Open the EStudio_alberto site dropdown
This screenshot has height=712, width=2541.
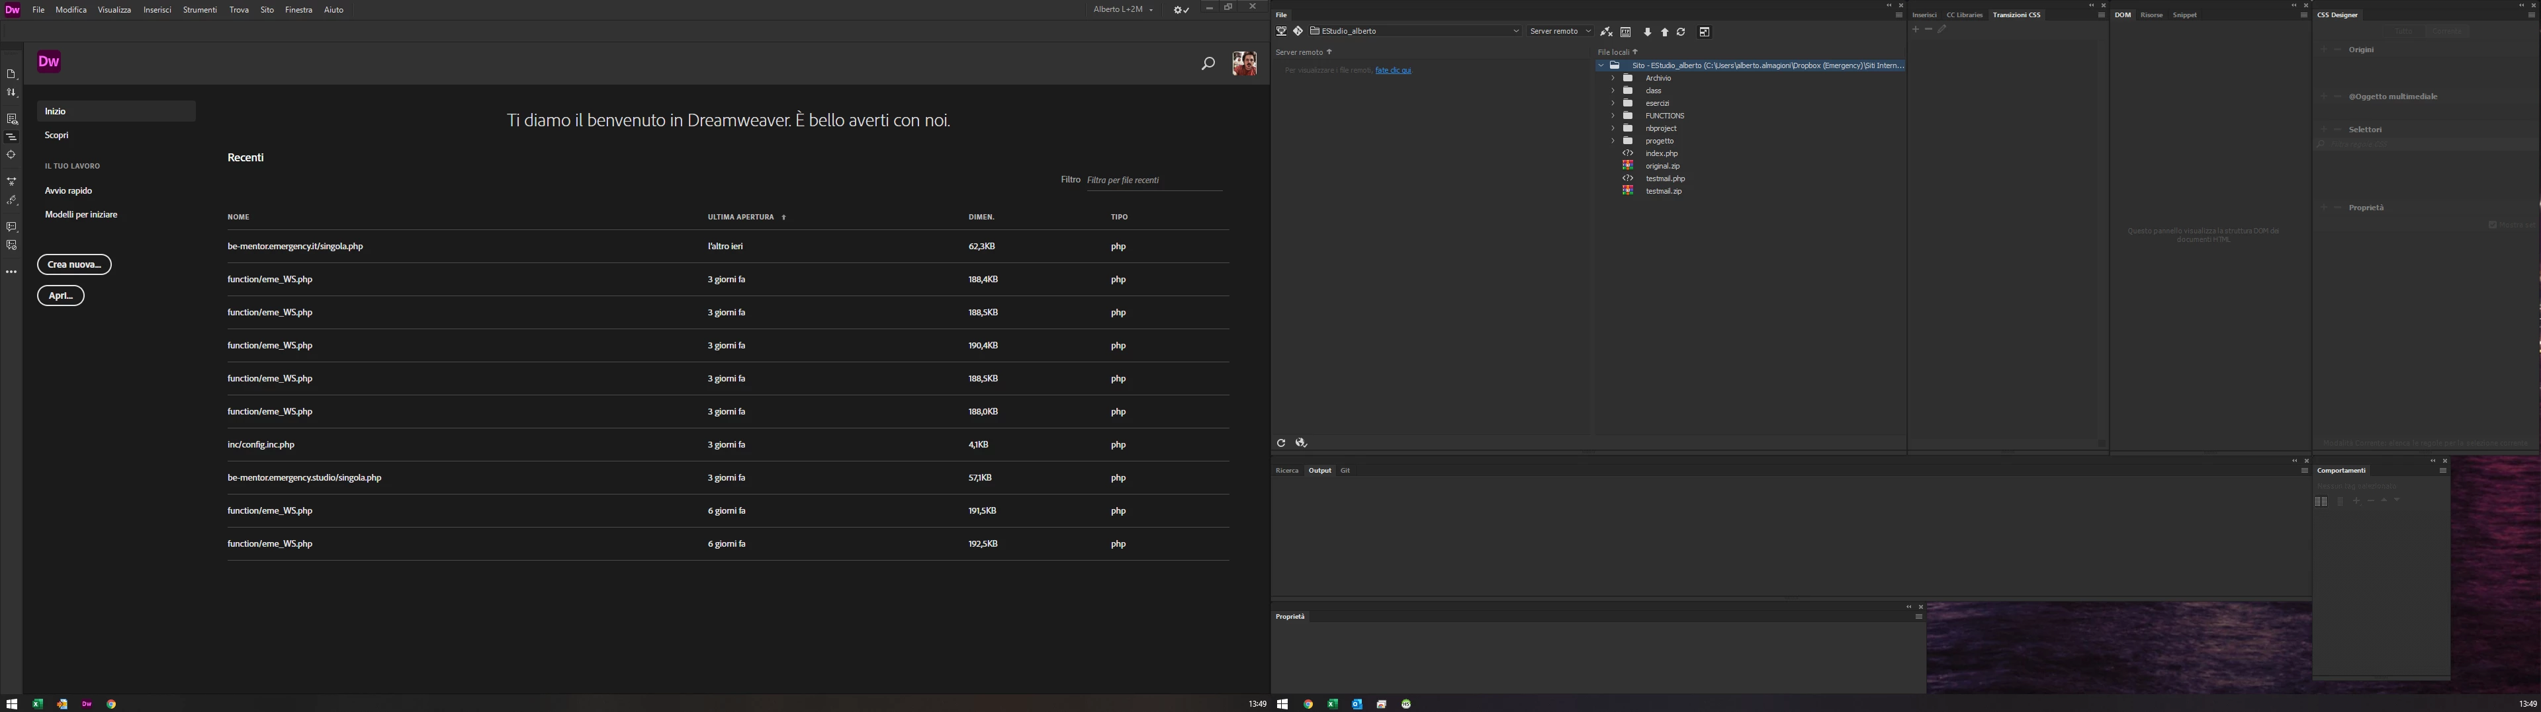pos(1415,32)
